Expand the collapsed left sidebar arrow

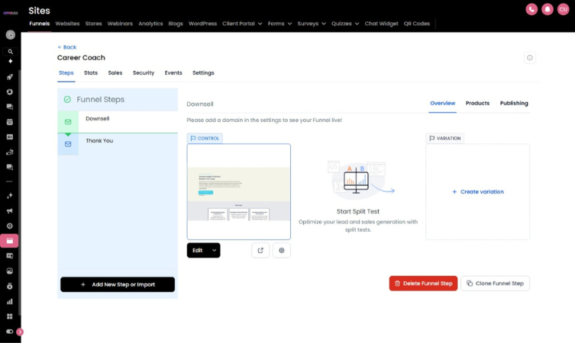click(x=20, y=332)
